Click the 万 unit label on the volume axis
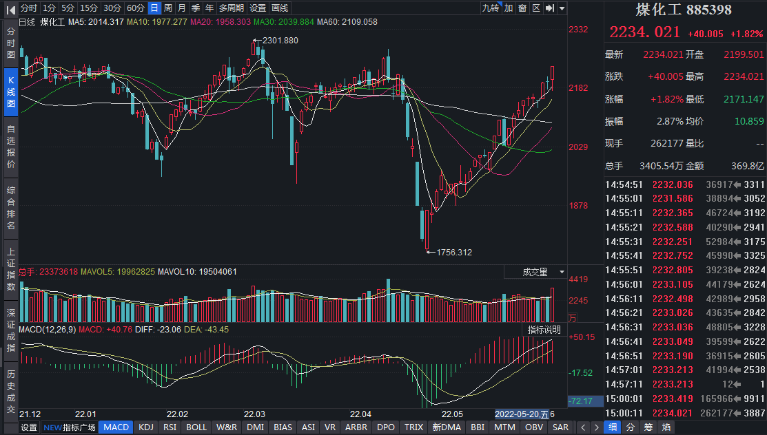Image resolution: width=767 pixels, height=435 pixels. tap(571, 317)
